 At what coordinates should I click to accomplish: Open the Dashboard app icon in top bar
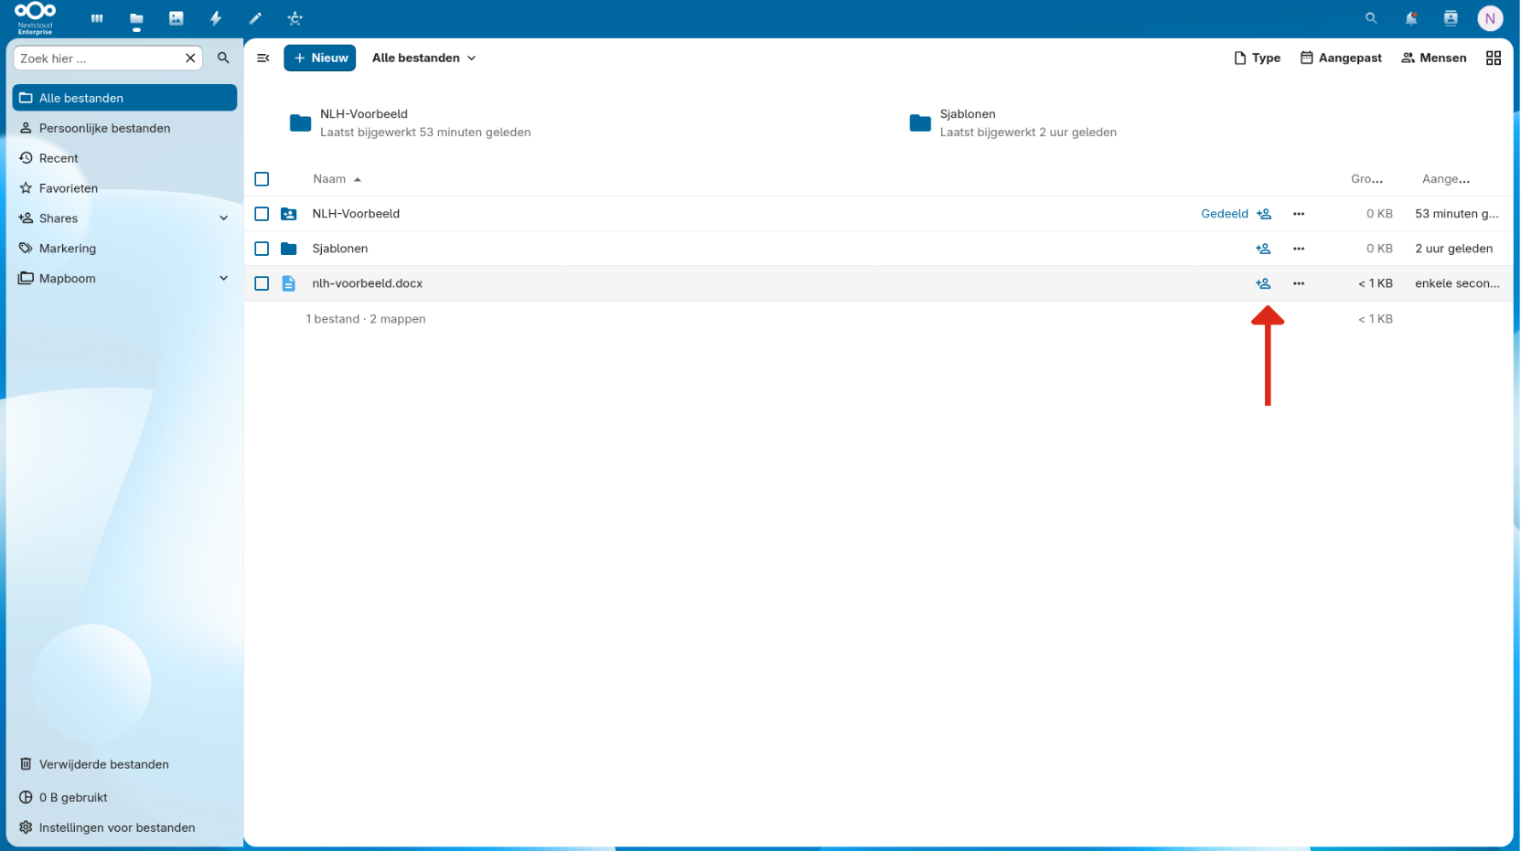click(97, 18)
